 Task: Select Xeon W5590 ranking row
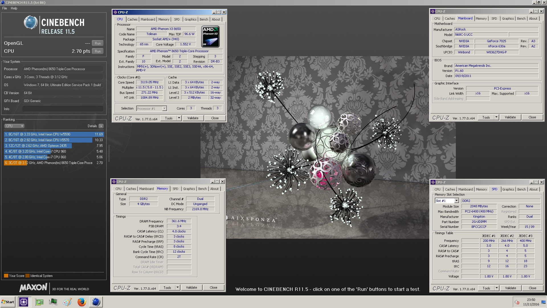54,134
